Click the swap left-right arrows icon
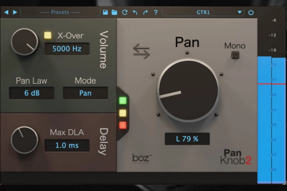The width and height of the screenshot is (287, 191). (x=141, y=51)
